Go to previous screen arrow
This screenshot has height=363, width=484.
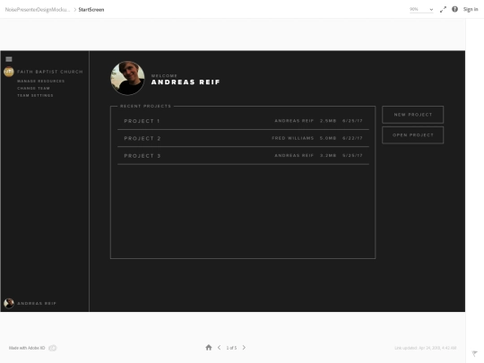220,348
